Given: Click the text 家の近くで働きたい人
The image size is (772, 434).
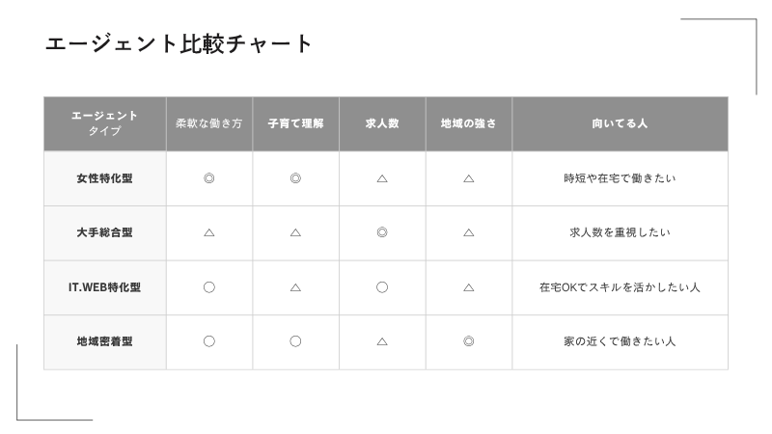Looking at the screenshot, I should point(620,341).
